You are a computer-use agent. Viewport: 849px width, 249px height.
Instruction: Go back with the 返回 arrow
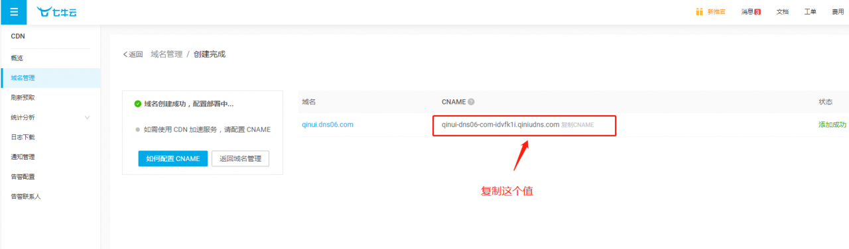click(x=133, y=54)
